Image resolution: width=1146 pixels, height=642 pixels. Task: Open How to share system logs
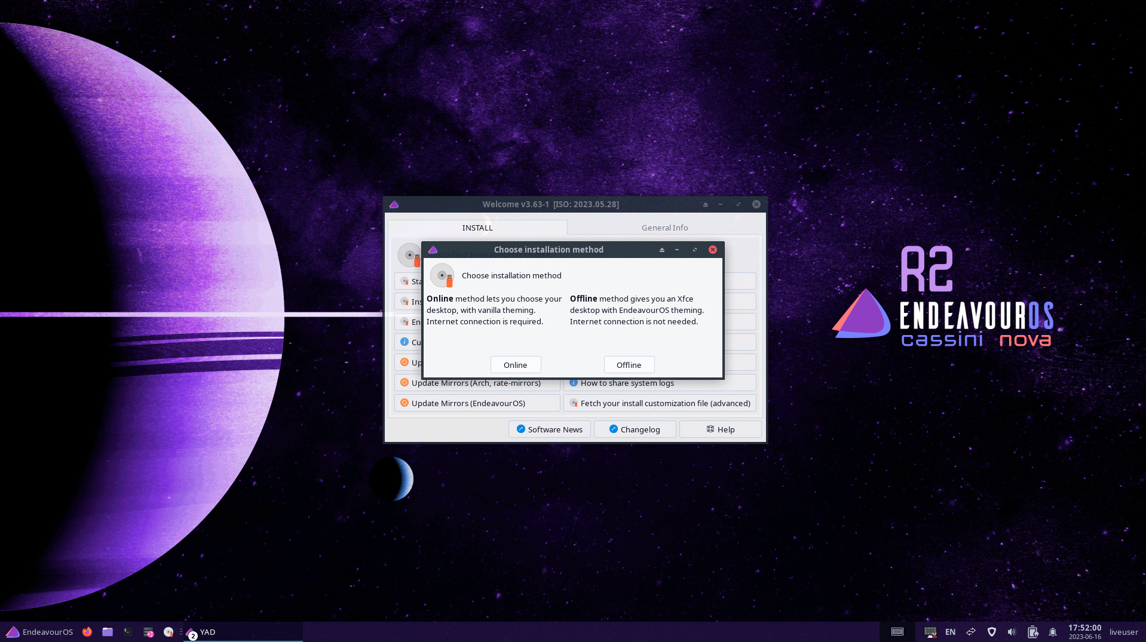pyautogui.click(x=660, y=383)
